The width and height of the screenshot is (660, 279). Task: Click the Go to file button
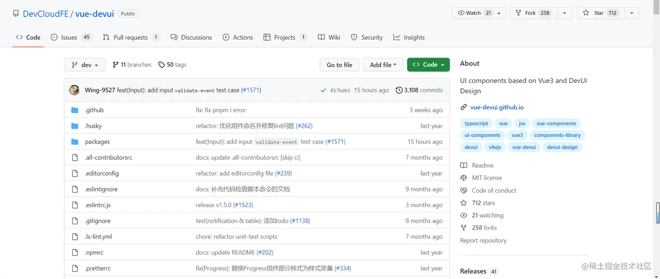pos(339,65)
